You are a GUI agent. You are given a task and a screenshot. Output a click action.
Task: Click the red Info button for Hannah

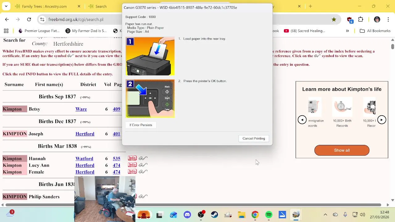pos(132,158)
